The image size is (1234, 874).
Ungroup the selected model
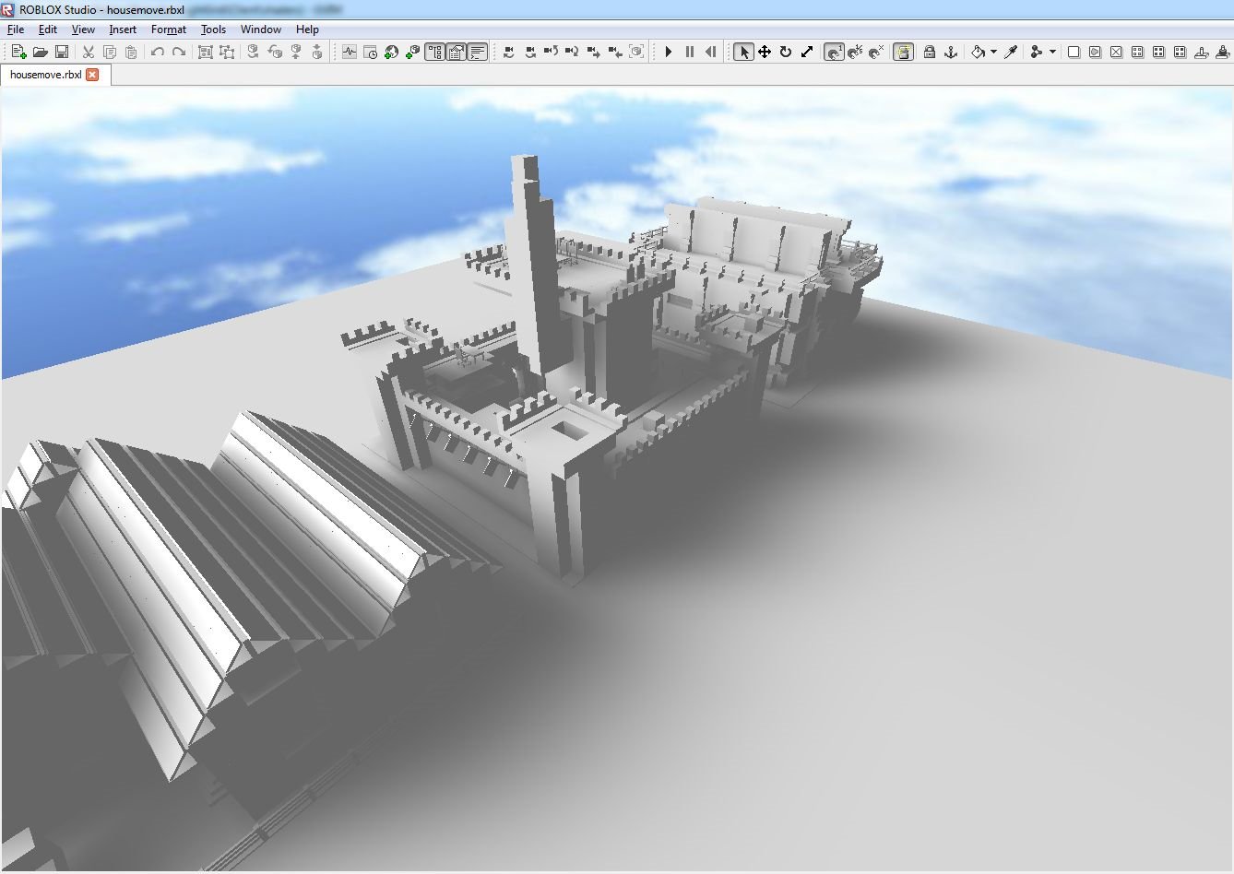tap(227, 53)
